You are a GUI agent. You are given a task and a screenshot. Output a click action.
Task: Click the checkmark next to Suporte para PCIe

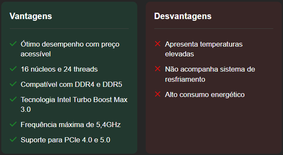click(x=13, y=139)
